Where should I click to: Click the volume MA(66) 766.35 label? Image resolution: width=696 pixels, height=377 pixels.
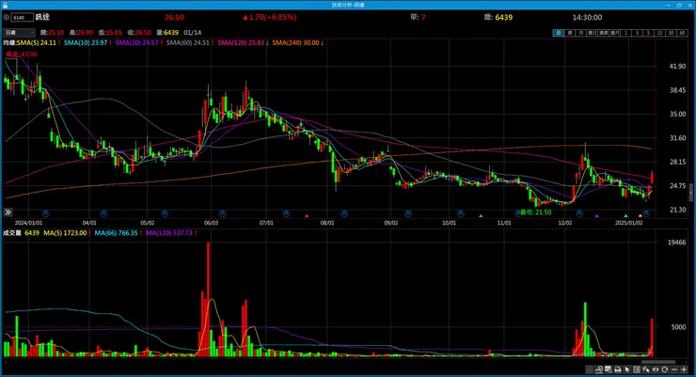(x=117, y=233)
